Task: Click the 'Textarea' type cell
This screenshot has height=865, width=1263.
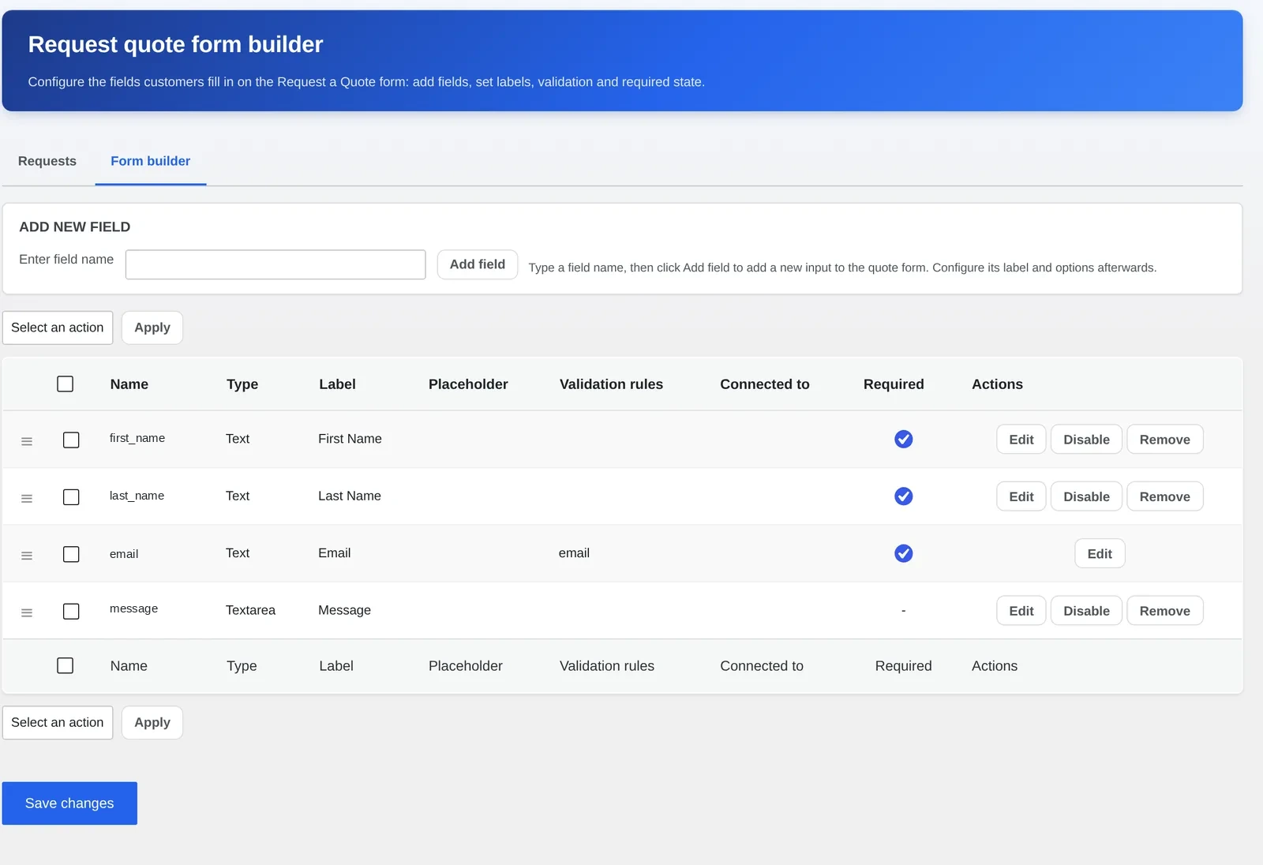Action: [x=250, y=610]
